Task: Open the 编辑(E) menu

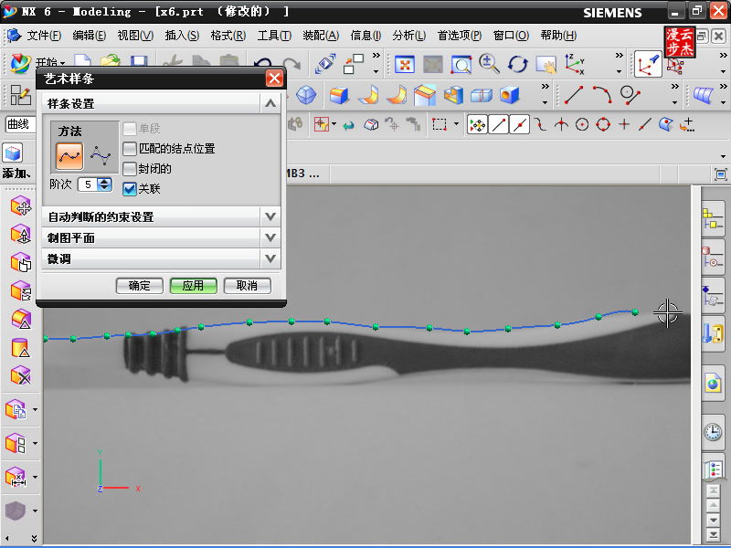Action: (89, 36)
